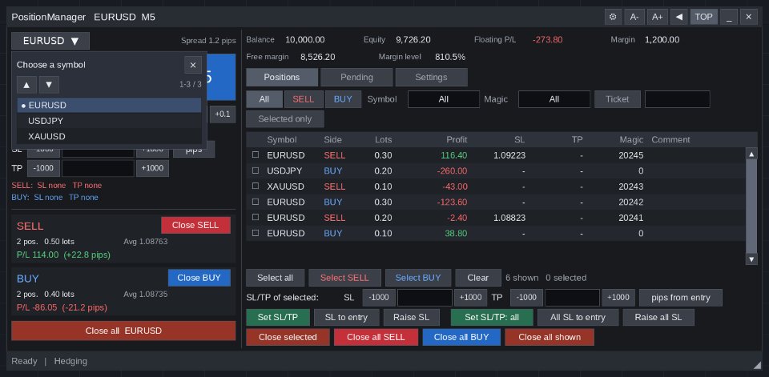The height and width of the screenshot is (377, 769).
Task: Close the Choose a symbol popup
Action: pos(193,65)
